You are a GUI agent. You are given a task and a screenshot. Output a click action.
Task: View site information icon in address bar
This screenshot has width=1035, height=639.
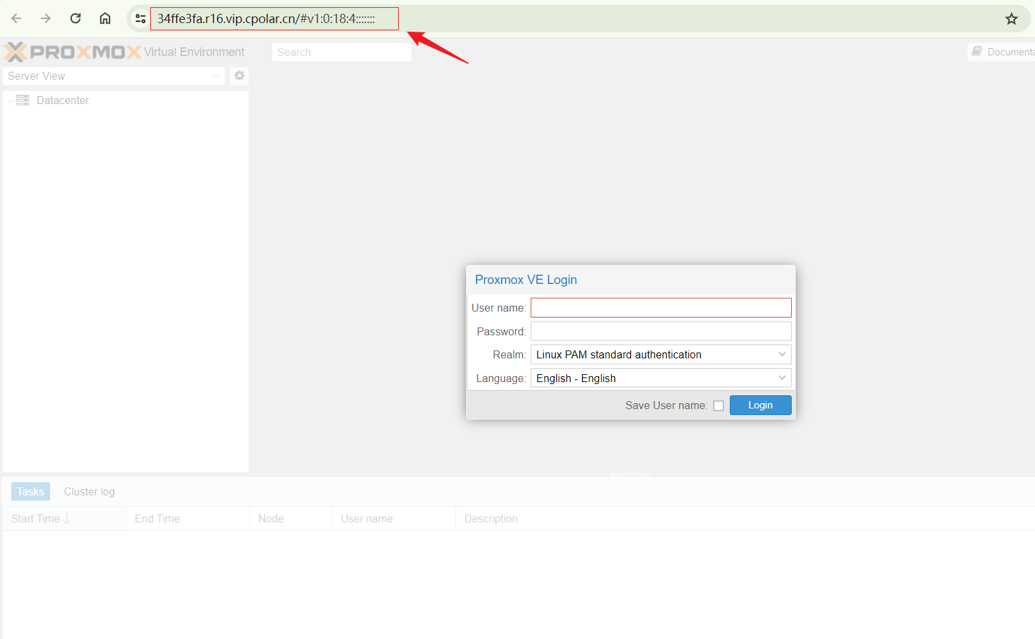click(x=140, y=18)
